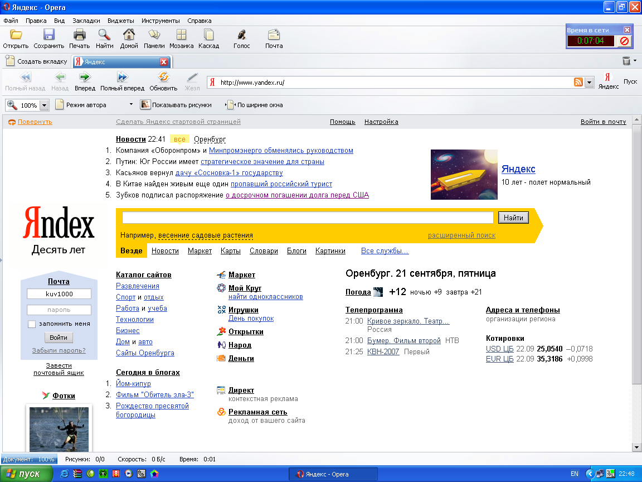The image size is (642, 482).
Task: Open Internet Explorer from quick launch
Action: pyautogui.click(x=64, y=474)
